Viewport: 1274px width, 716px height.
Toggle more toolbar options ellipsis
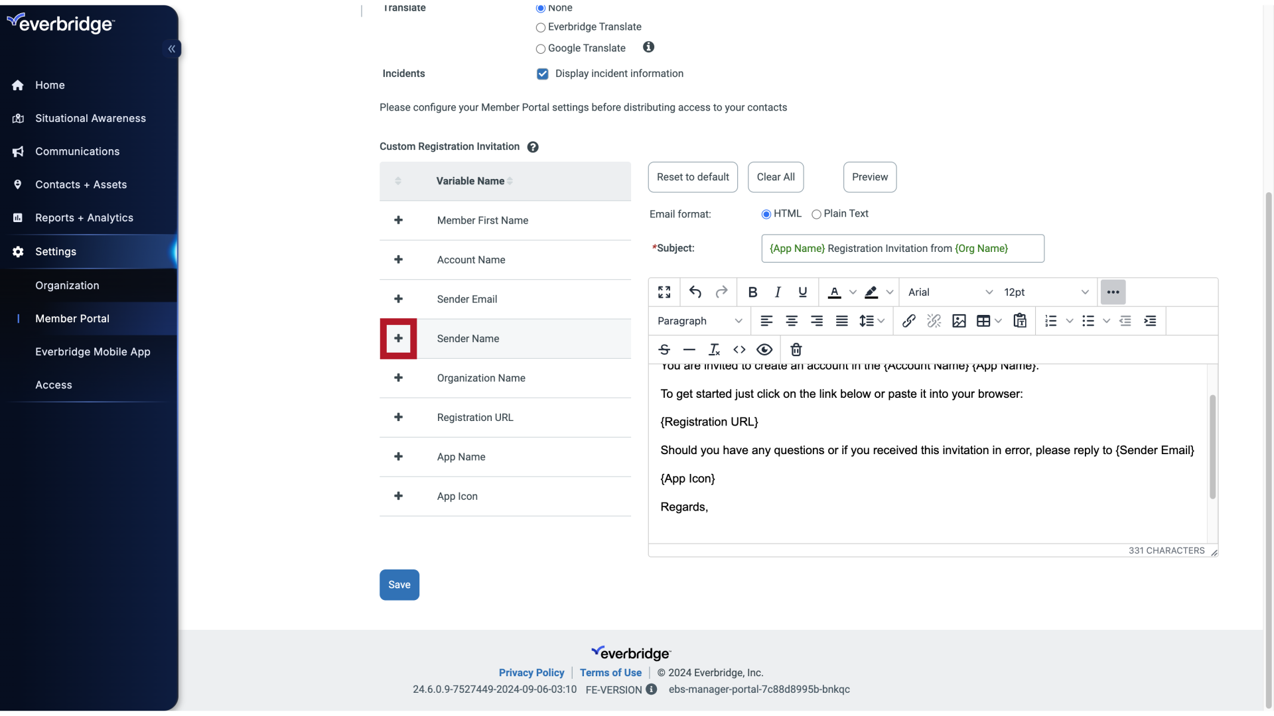[x=1113, y=292]
